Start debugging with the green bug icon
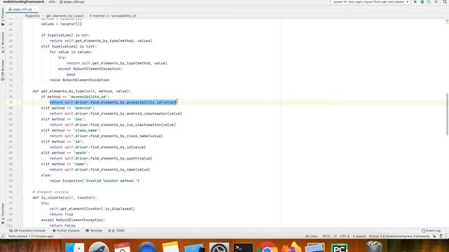The height and width of the screenshot is (252, 449). [x=422, y=2]
